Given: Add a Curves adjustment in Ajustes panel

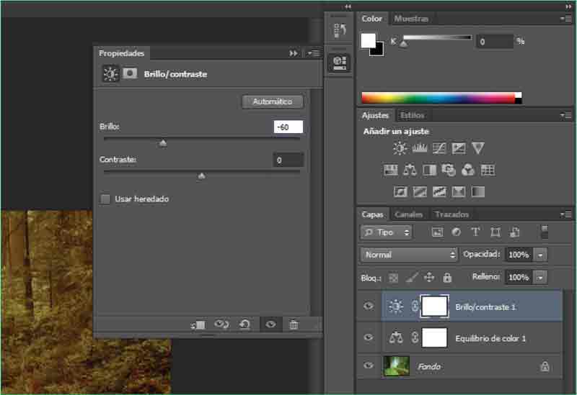Looking at the screenshot, I should [439, 148].
